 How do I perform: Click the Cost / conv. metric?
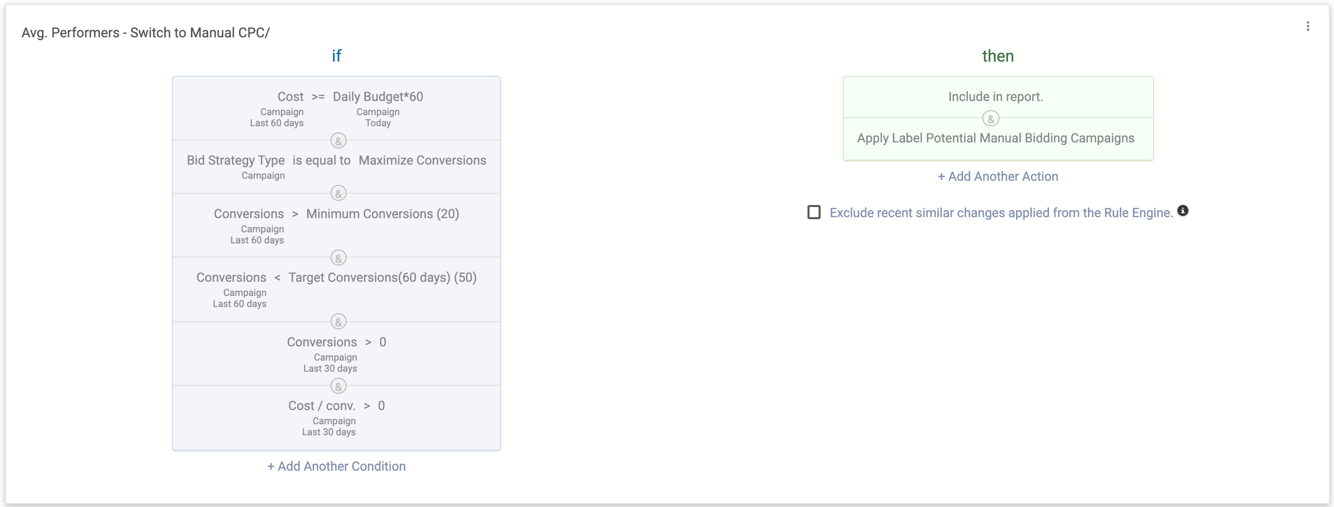point(322,405)
